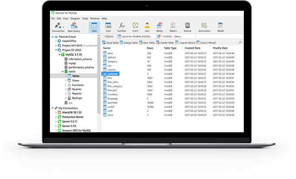This screenshot has width=296, height=179.
Task: Switch to the Untitled - Query tab
Action: pos(176,36)
